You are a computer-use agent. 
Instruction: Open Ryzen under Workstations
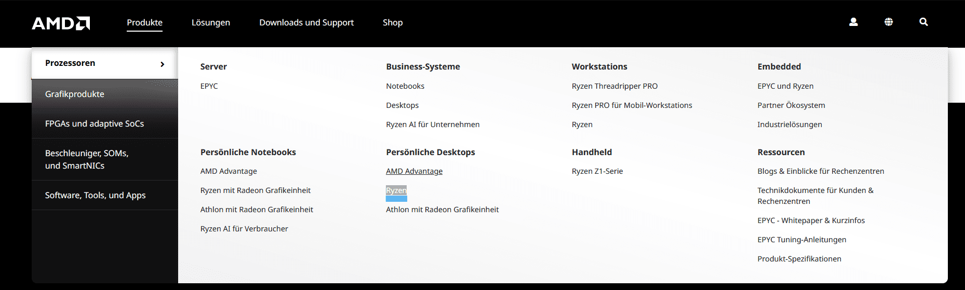(x=582, y=125)
